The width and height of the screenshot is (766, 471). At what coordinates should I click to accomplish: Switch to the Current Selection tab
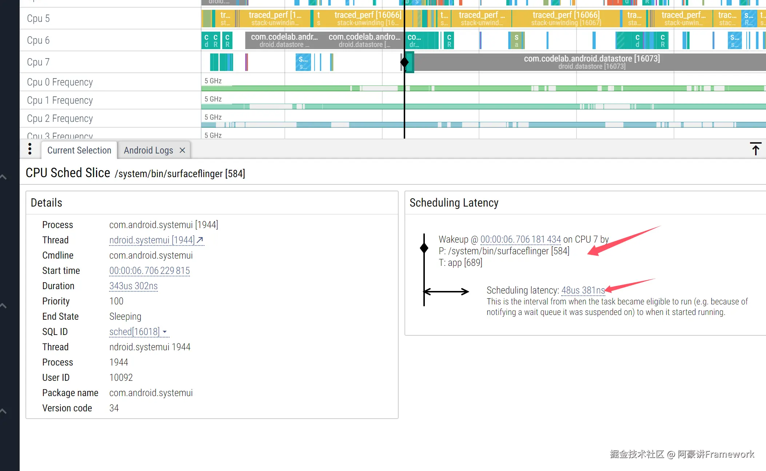(x=79, y=150)
